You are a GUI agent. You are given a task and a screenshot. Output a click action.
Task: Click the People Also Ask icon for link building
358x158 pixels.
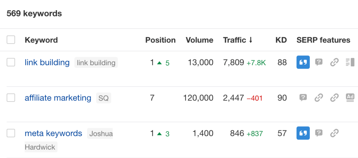[318, 63]
